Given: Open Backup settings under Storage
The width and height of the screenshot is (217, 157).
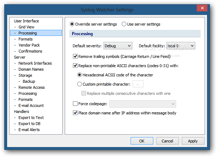Looking at the screenshot, I should 29,81.
